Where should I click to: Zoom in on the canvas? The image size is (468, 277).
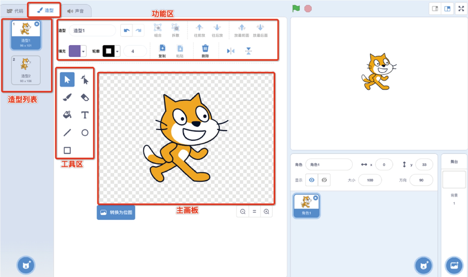(x=266, y=211)
